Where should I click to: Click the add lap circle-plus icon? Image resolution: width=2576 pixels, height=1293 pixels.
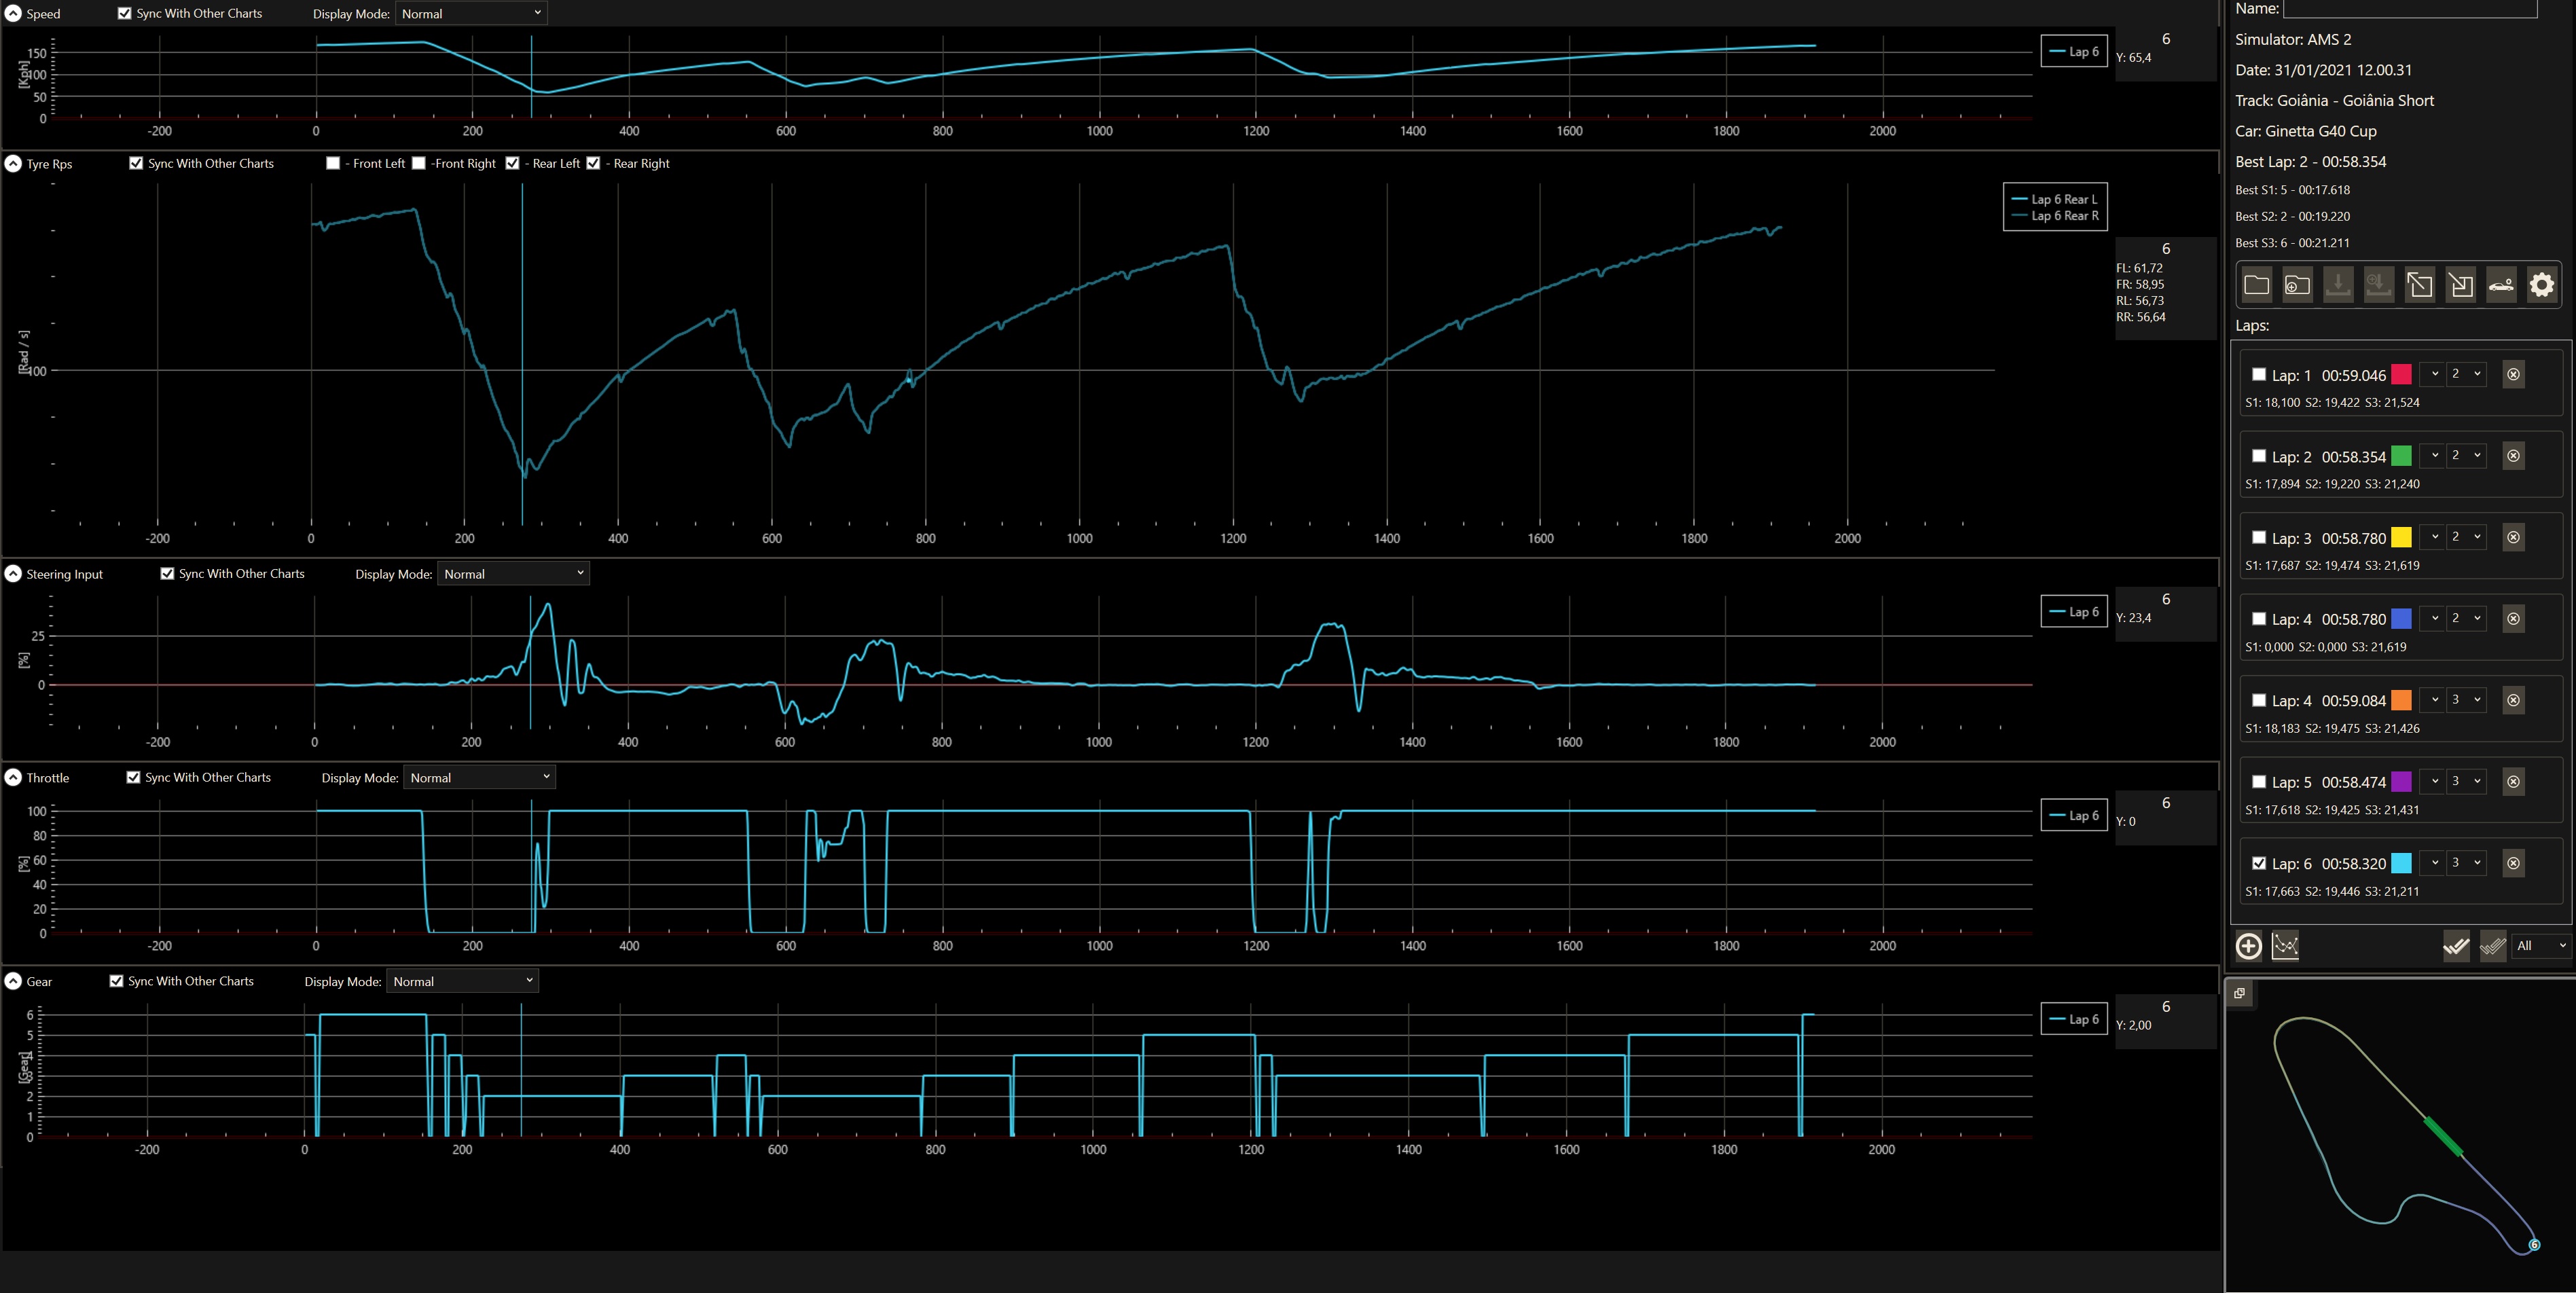coord(2248,946)
